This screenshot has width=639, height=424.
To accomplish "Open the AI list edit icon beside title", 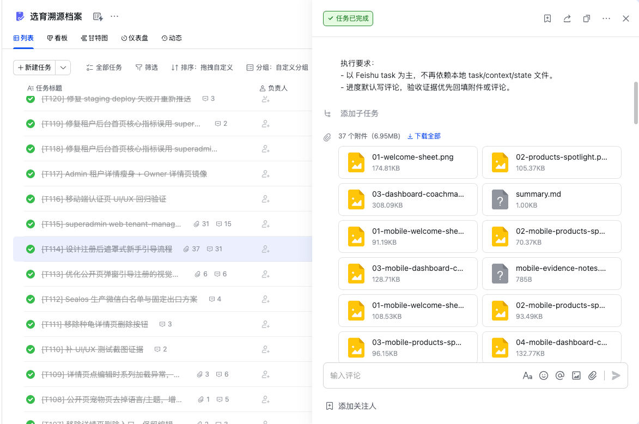I will (98, 17).
